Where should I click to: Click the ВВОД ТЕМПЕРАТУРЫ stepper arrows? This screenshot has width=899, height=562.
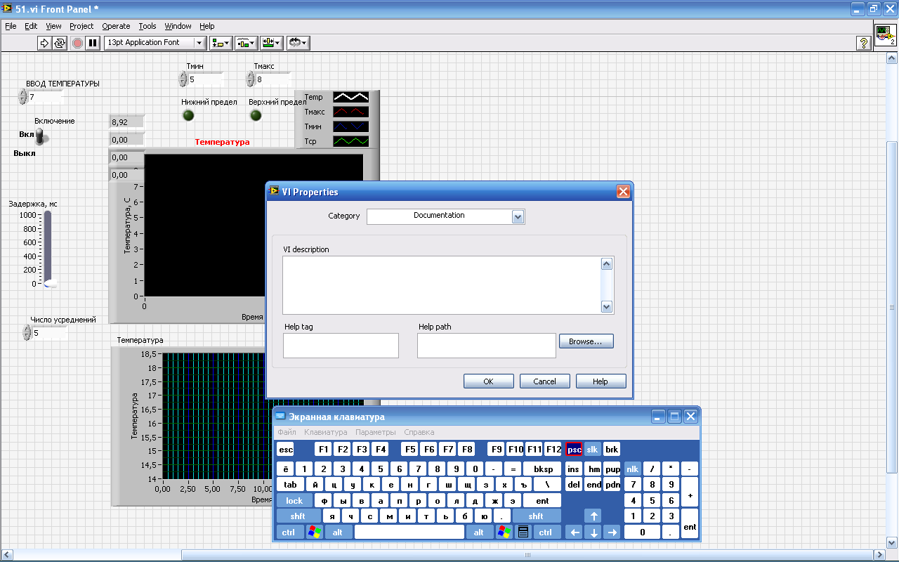[22, 97]
